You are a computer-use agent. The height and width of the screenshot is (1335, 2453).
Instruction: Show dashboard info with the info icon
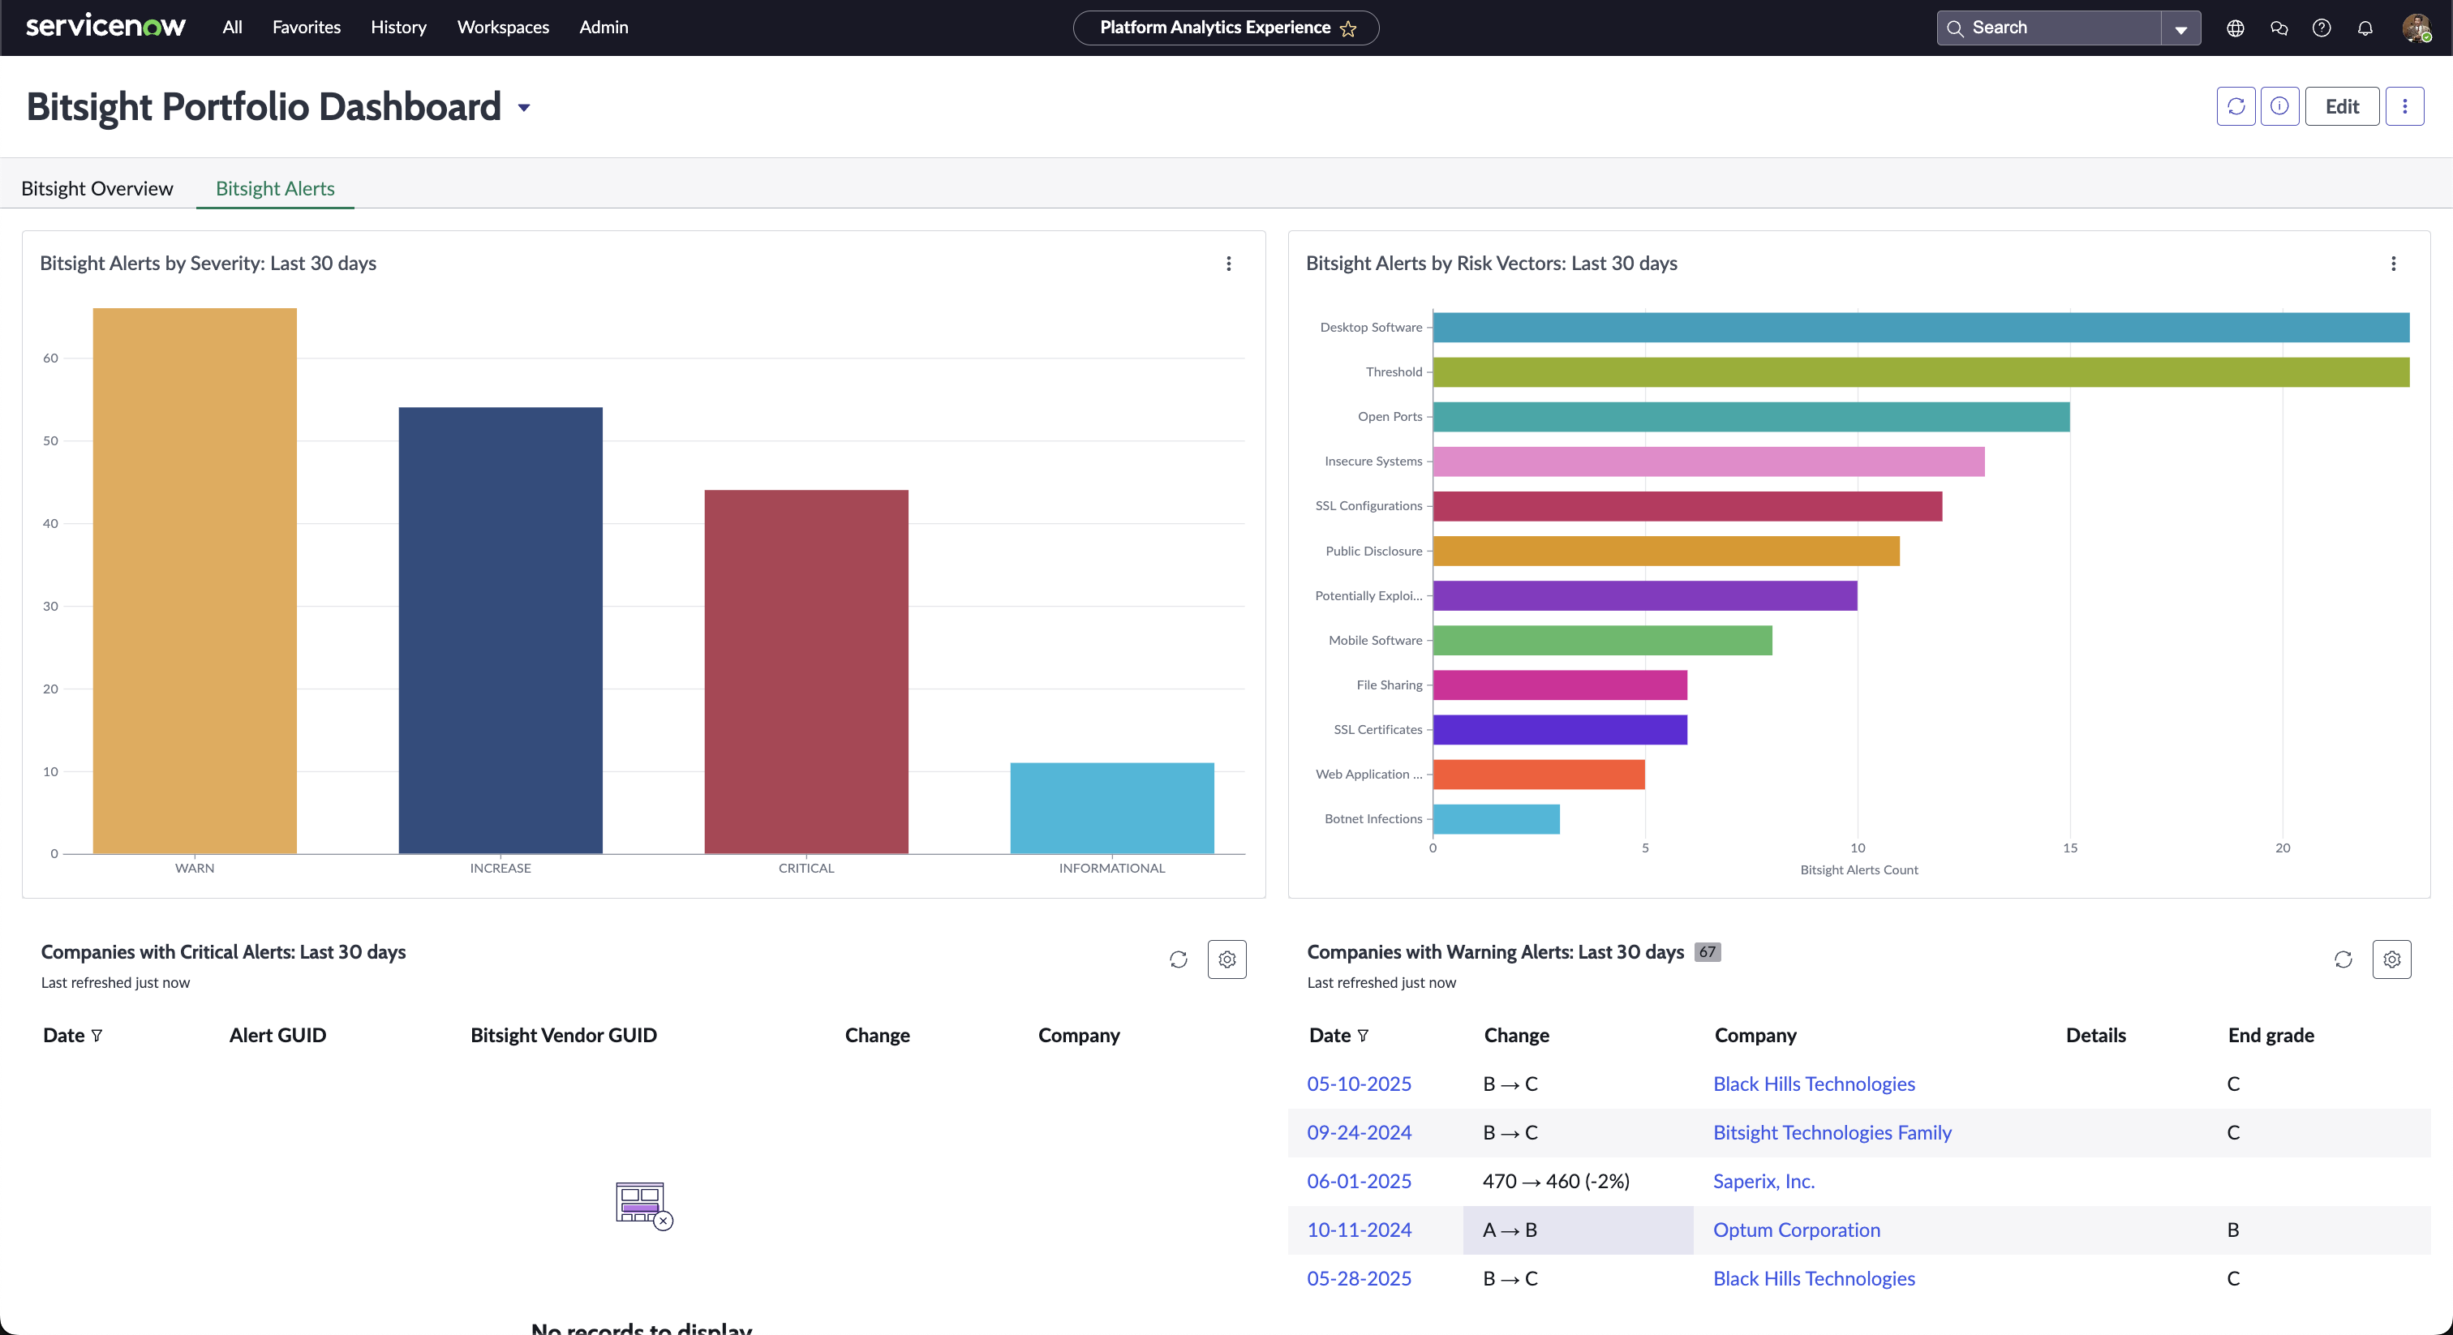tap(2279, 105)
